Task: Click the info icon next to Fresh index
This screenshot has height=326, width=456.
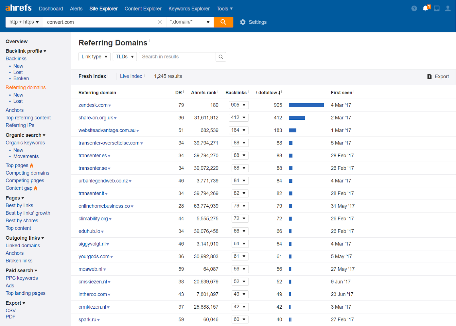Action: pos(108,76)
